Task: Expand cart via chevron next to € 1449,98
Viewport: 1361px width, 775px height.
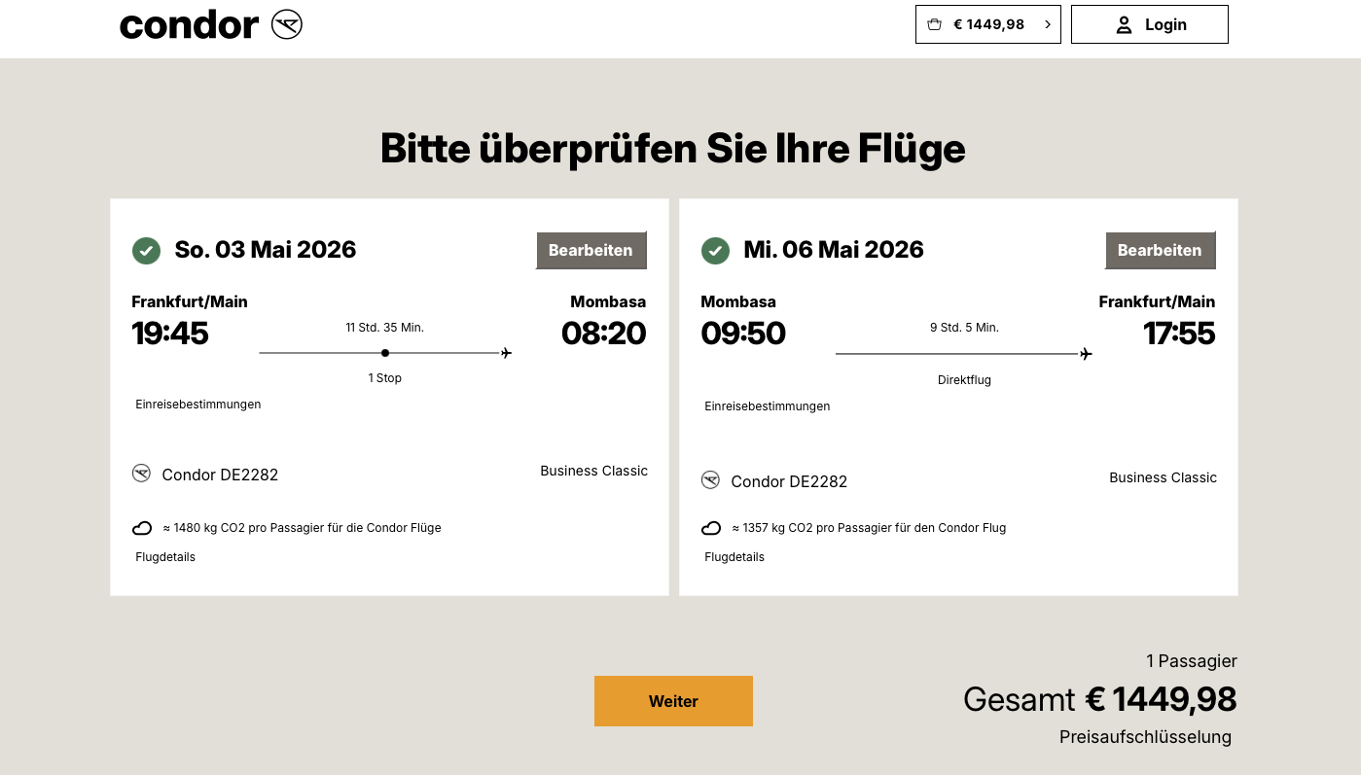Action: 1047,24
